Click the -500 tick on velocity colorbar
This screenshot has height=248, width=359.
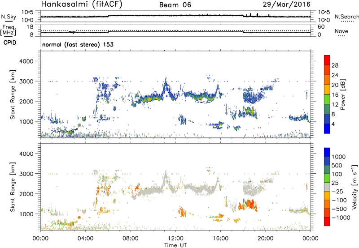(339, 209)
